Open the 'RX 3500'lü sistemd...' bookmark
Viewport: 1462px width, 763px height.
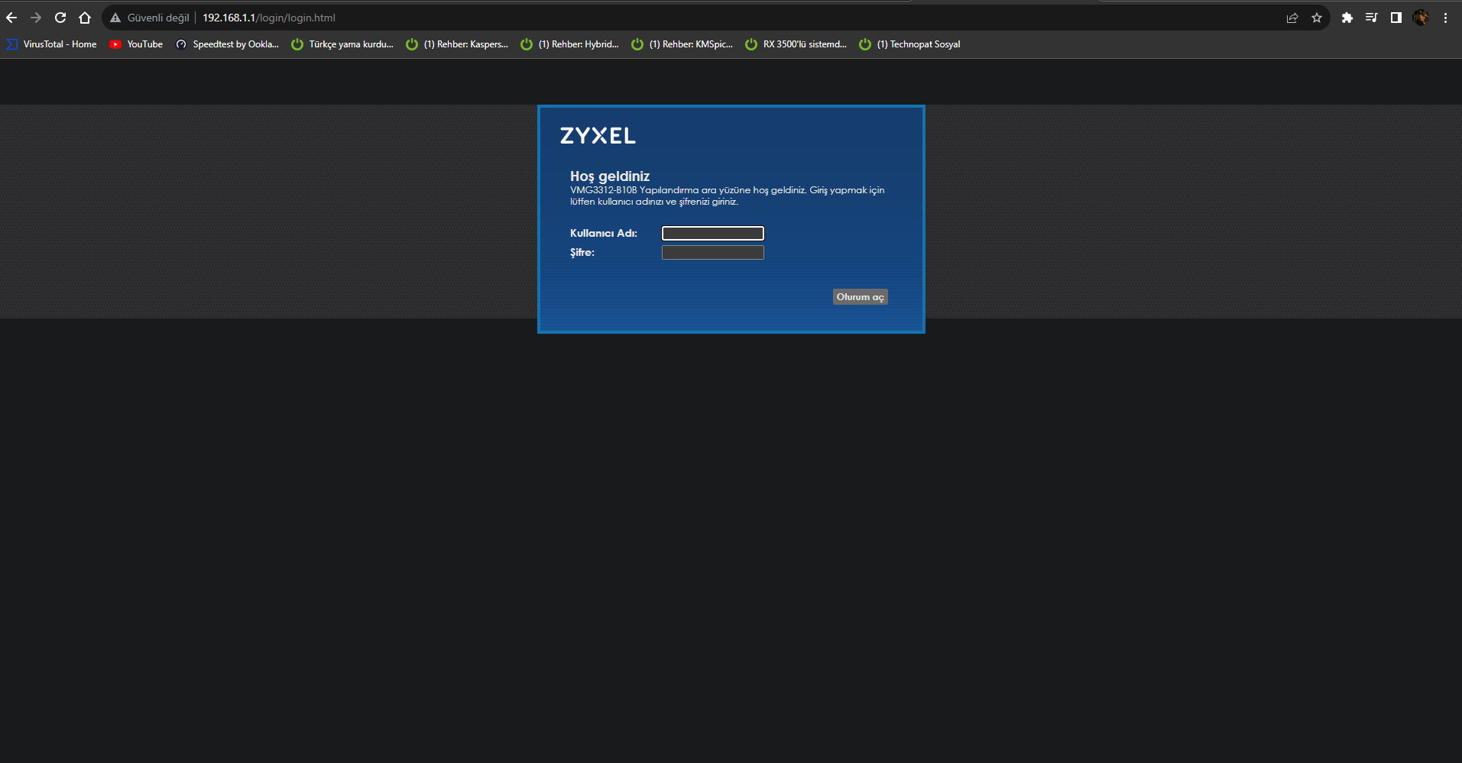pos(796,44)
